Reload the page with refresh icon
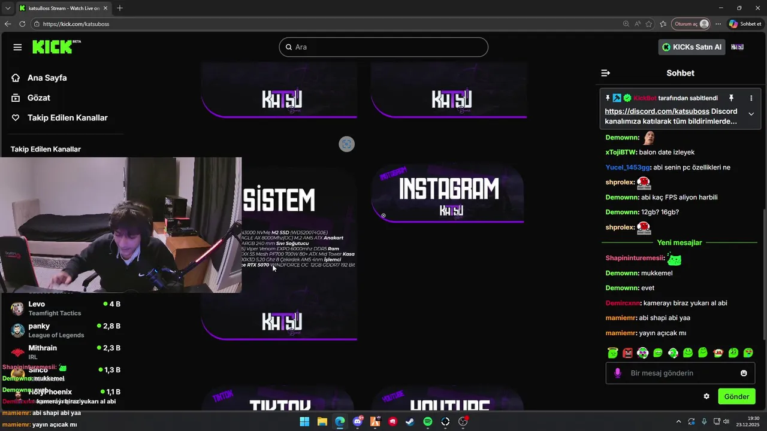Screen dimensions: 767x431 click(x=22, y=24)
